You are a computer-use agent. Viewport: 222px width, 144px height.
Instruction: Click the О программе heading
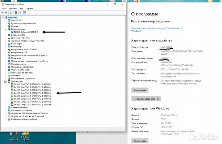coord(145,14)
